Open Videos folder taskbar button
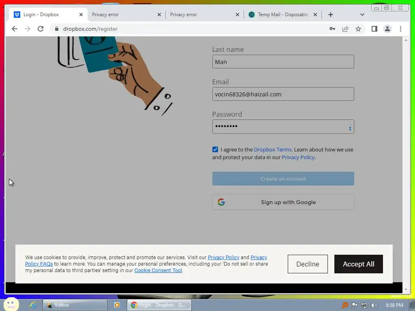The image size is (415, 311). click(75, 305)
